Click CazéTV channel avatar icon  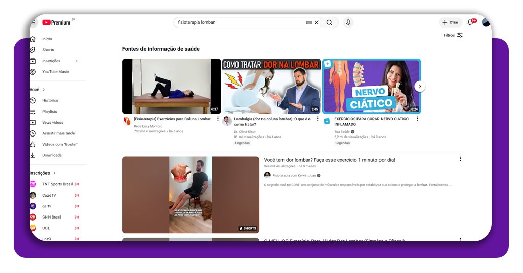point(33,195)
